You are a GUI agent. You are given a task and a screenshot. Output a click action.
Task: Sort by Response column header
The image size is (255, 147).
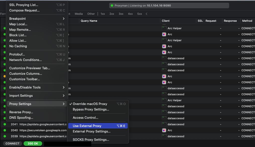230,21
